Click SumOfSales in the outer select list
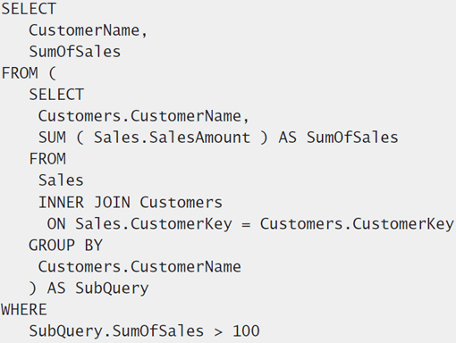This screenshot has width=456, height=343. coord(75,52)
